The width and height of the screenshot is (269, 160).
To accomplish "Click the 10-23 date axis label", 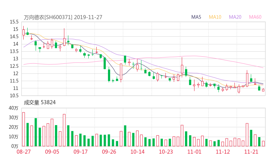I will [166, 152].
